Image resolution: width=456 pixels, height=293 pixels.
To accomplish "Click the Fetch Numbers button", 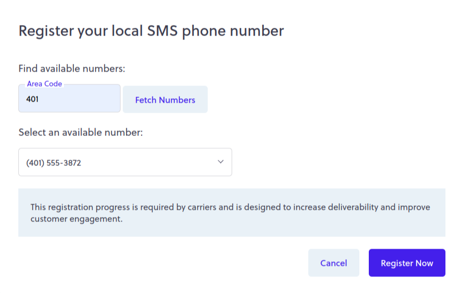I will pos(165,100).
